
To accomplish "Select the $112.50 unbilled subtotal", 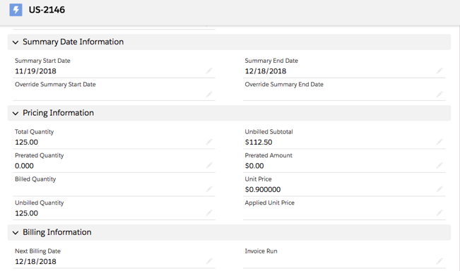I will (259, 143).
